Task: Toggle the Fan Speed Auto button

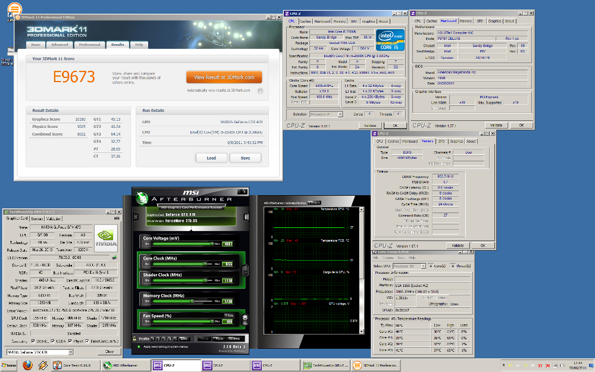Action: 229,315
